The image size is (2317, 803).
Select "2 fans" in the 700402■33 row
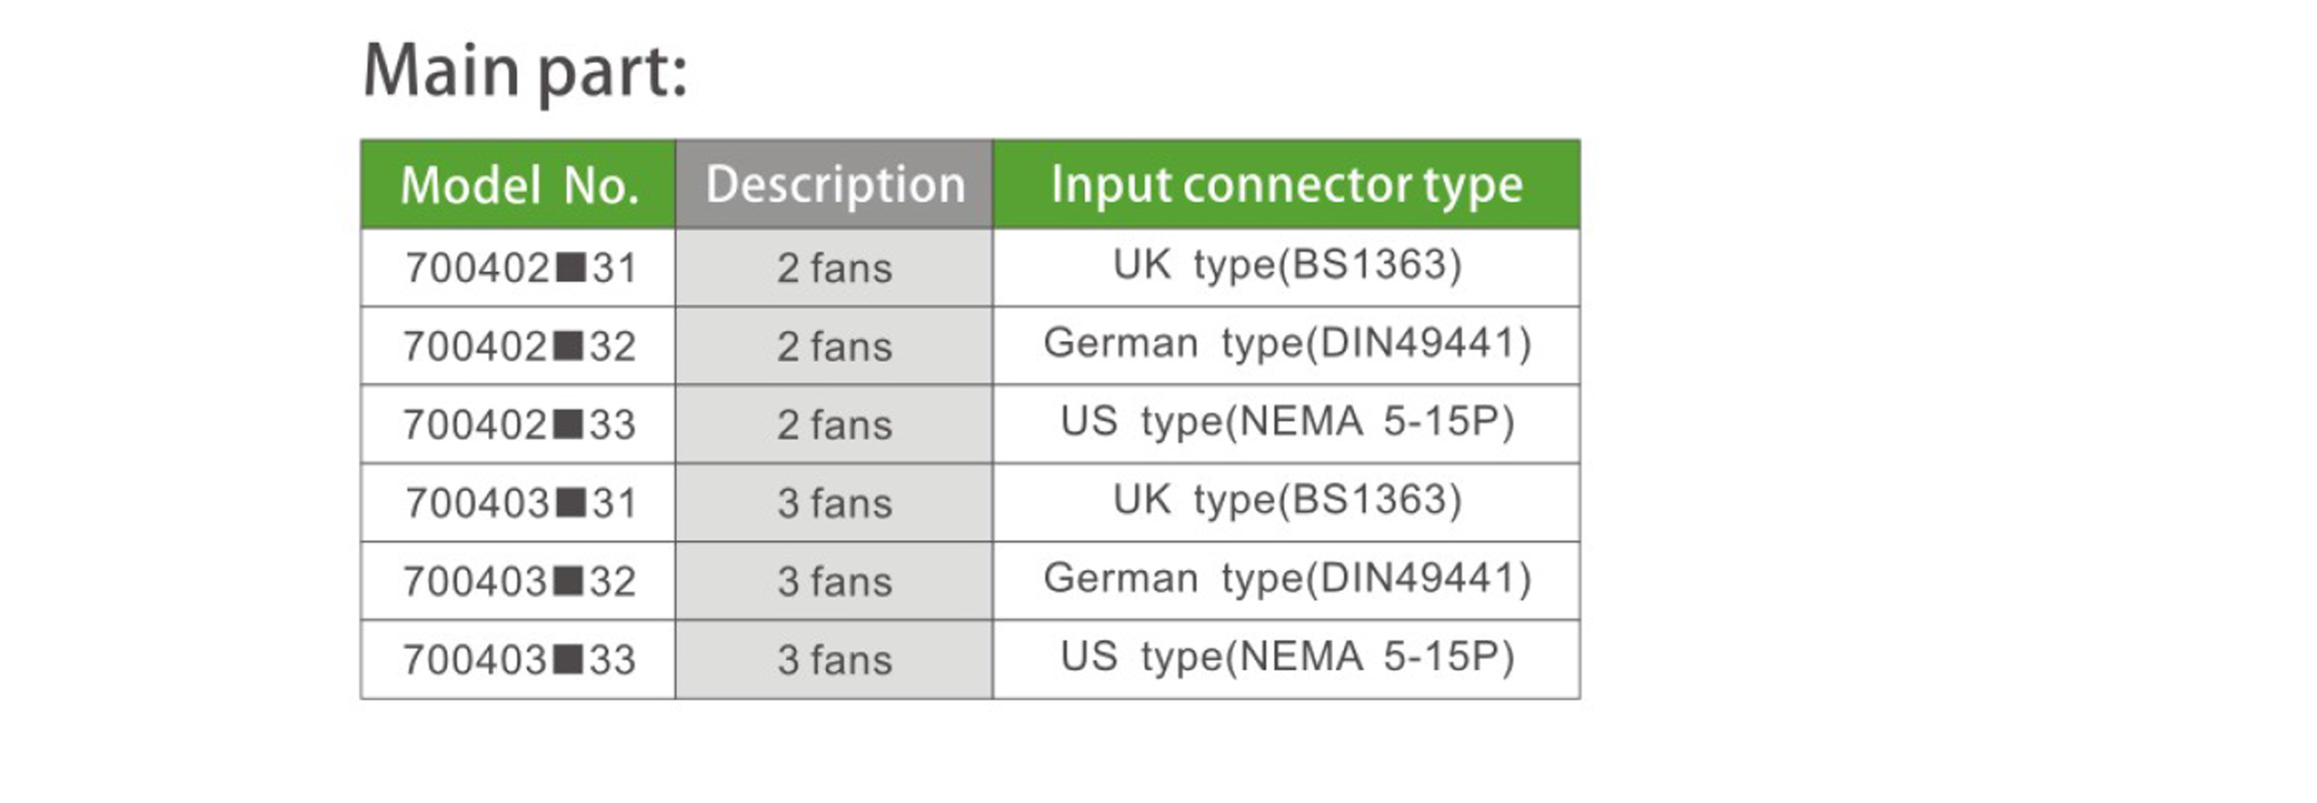click(835, 425)
